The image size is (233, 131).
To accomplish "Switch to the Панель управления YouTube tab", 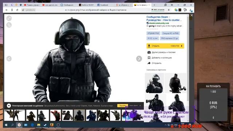I will [x=32, y=5].
